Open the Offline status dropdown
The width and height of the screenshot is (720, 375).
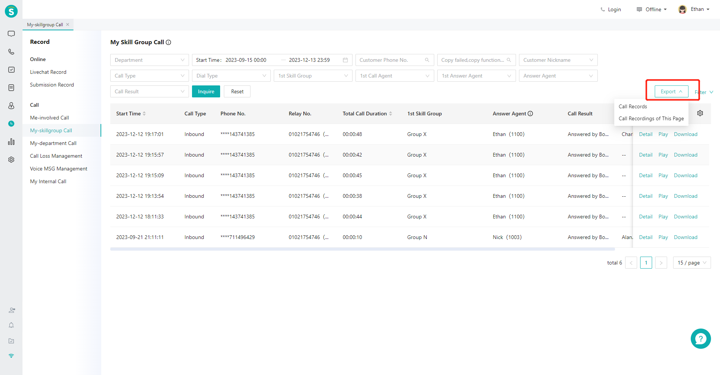coord(652,9)
